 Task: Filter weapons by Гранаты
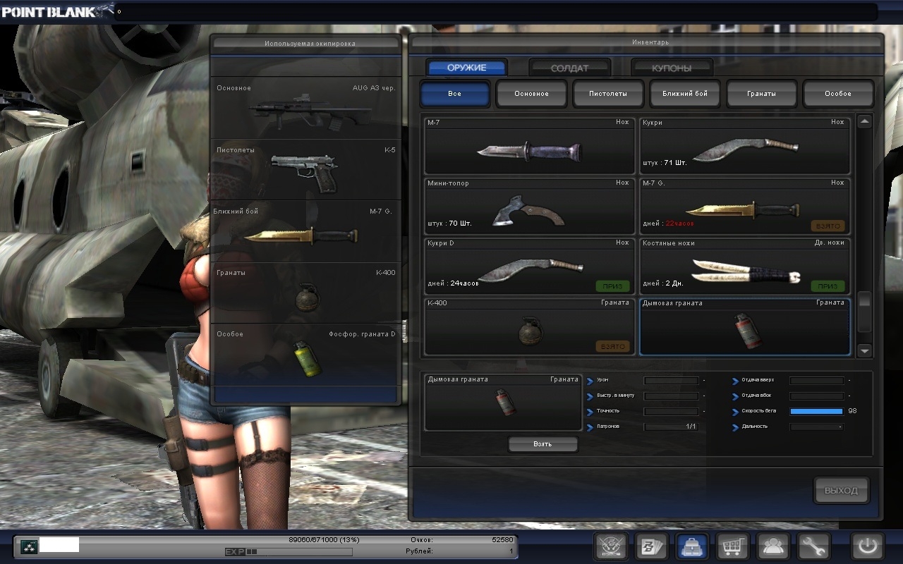click(762, 94)
